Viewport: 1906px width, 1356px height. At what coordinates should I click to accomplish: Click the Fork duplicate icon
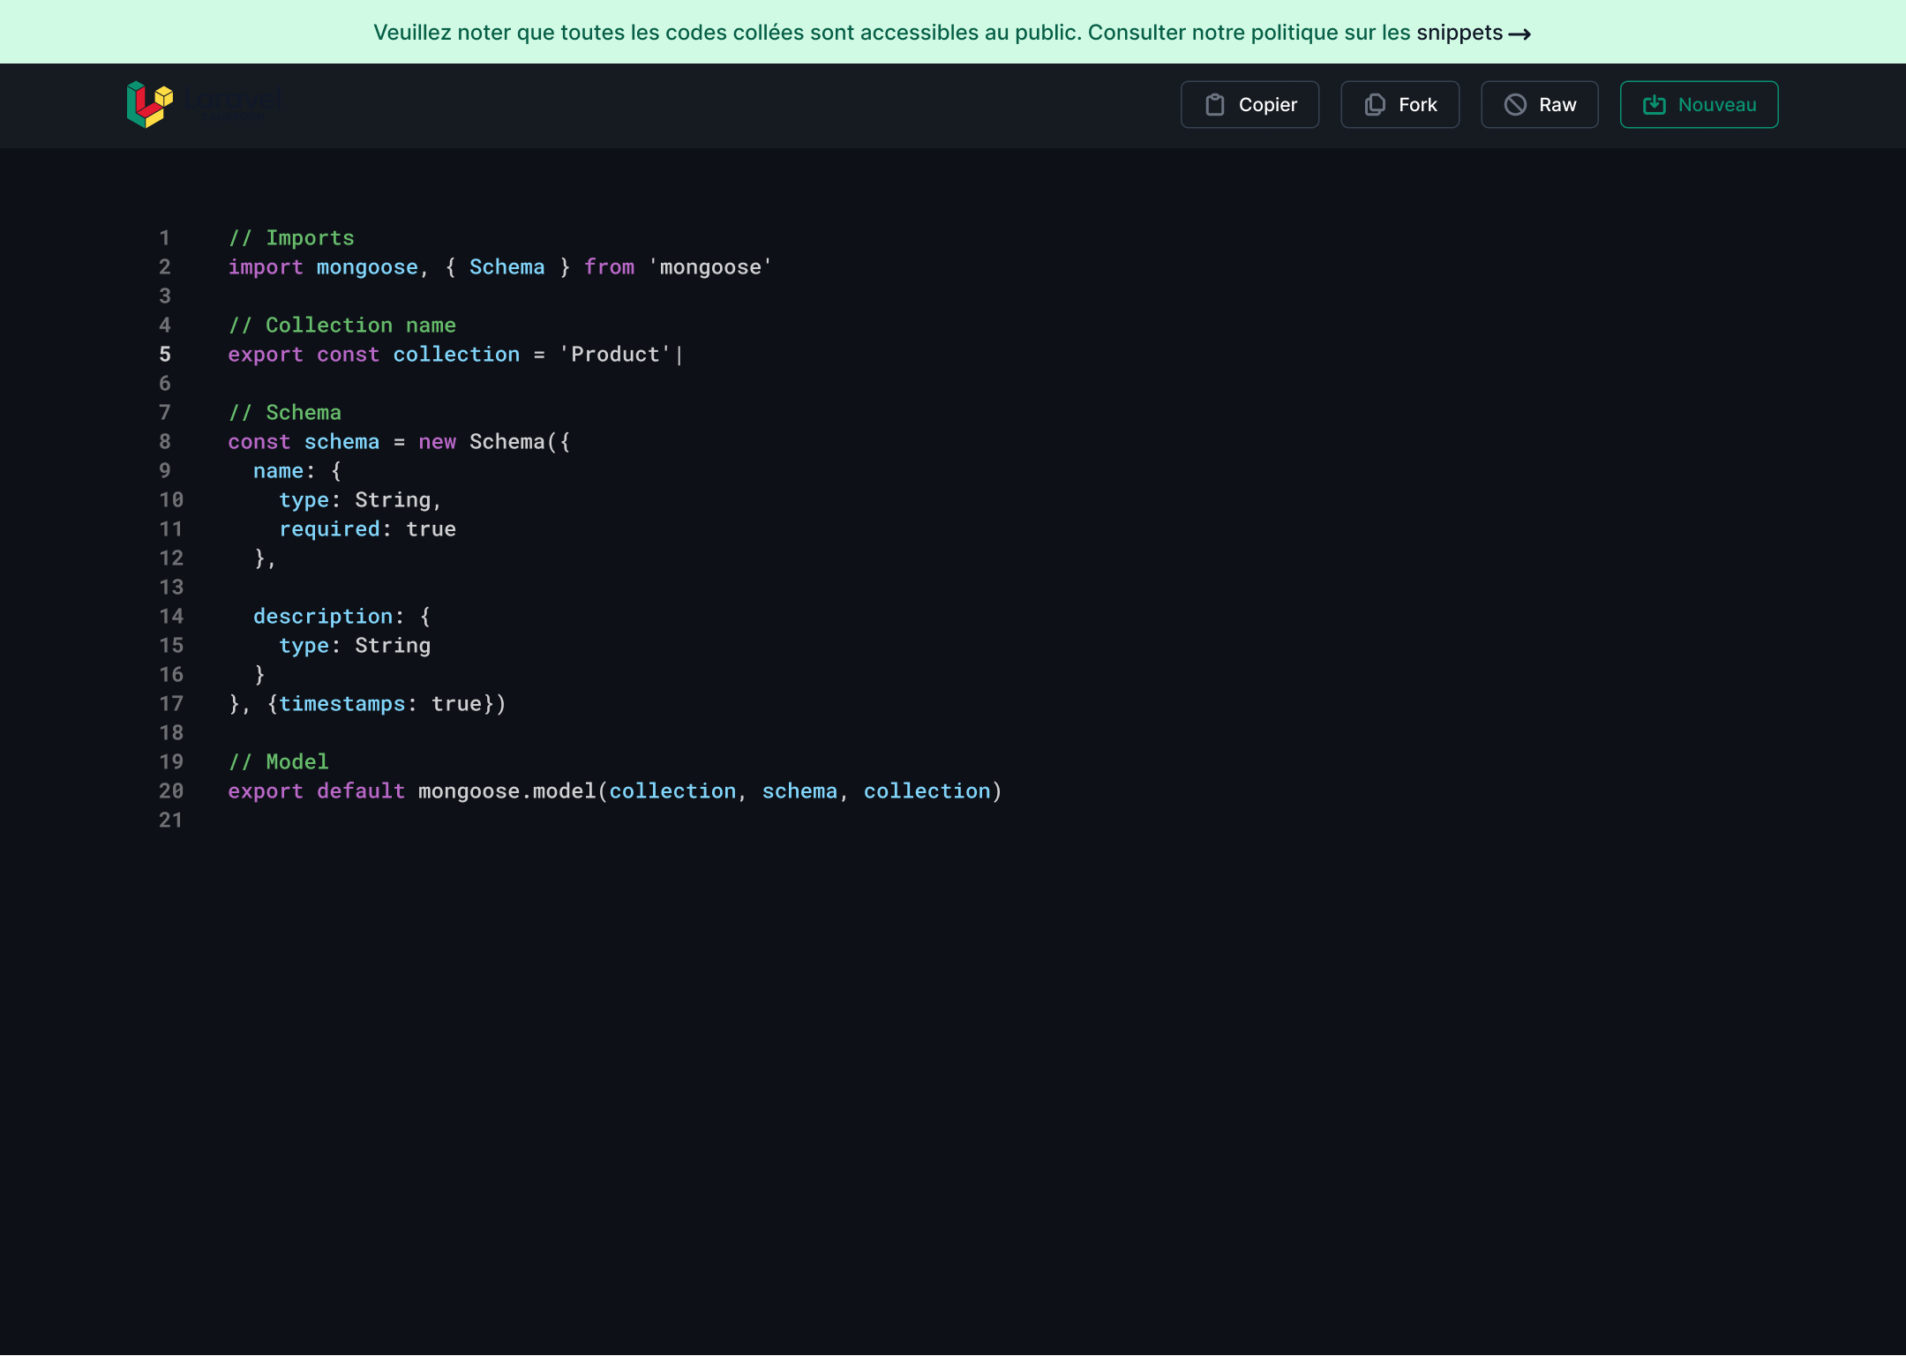point(1375,105)
